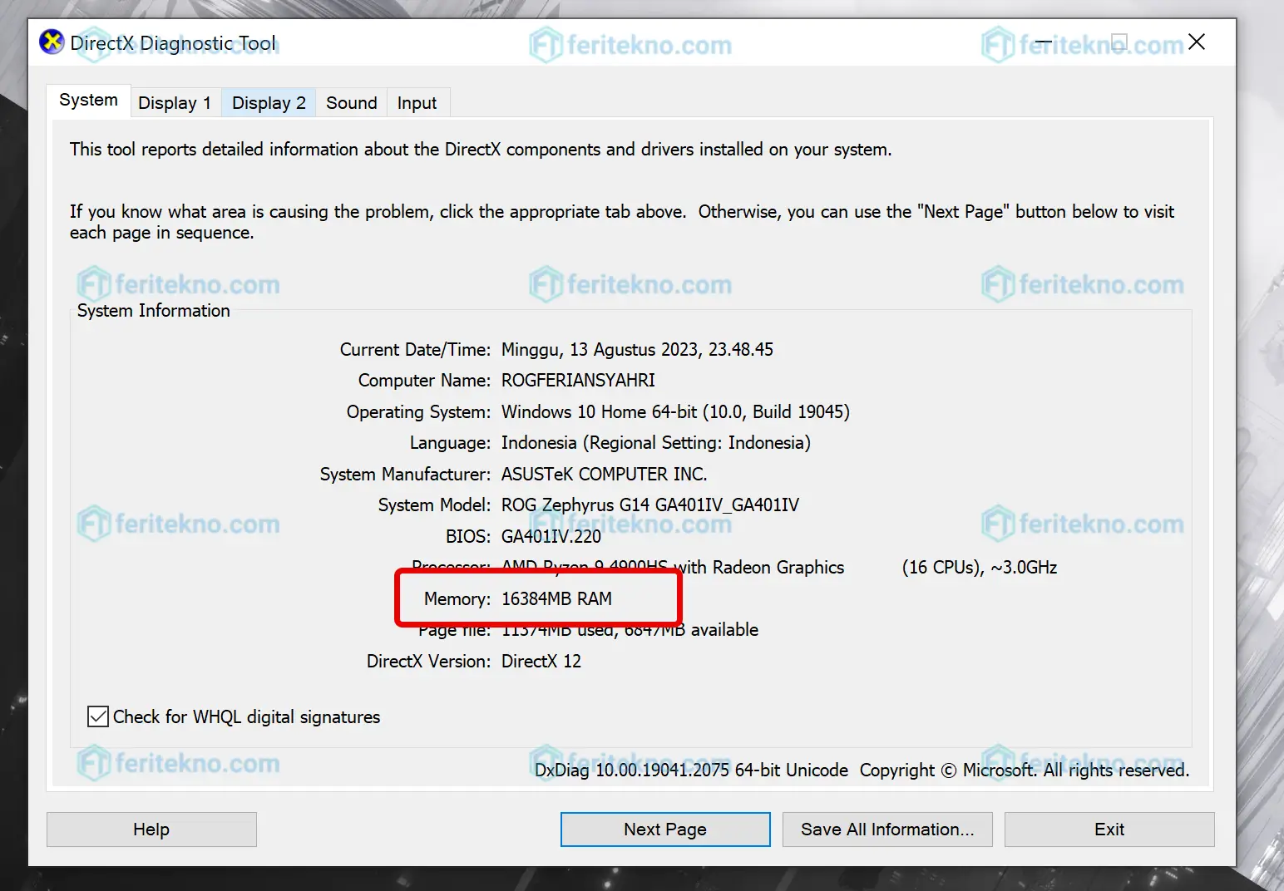Open the Input tab
The height and width of the screenshot is (891, 1284).
click(x=417, y=103)
